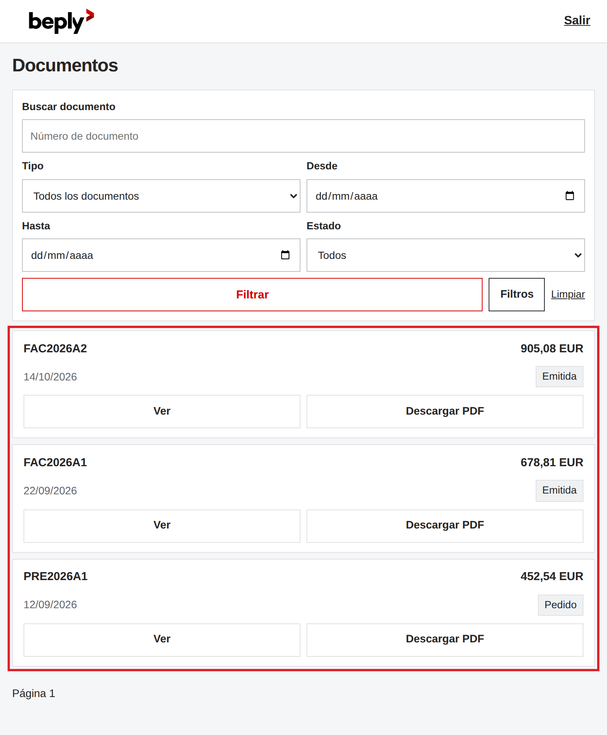Download PDF for FAC2026A1
The width and height of the screenshot is (607, 735).
click(445, 526)
